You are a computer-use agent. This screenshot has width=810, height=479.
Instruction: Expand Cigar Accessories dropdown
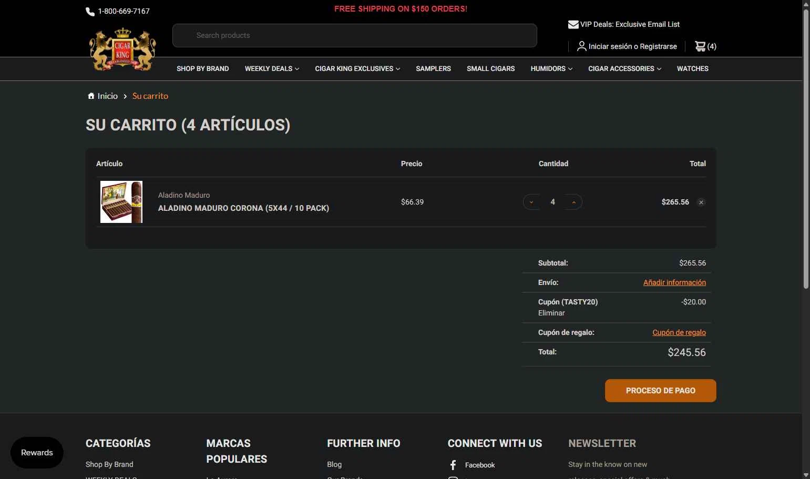click(624, 69)
